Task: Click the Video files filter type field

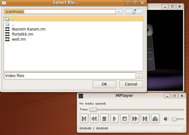Action: coord(70,76)
